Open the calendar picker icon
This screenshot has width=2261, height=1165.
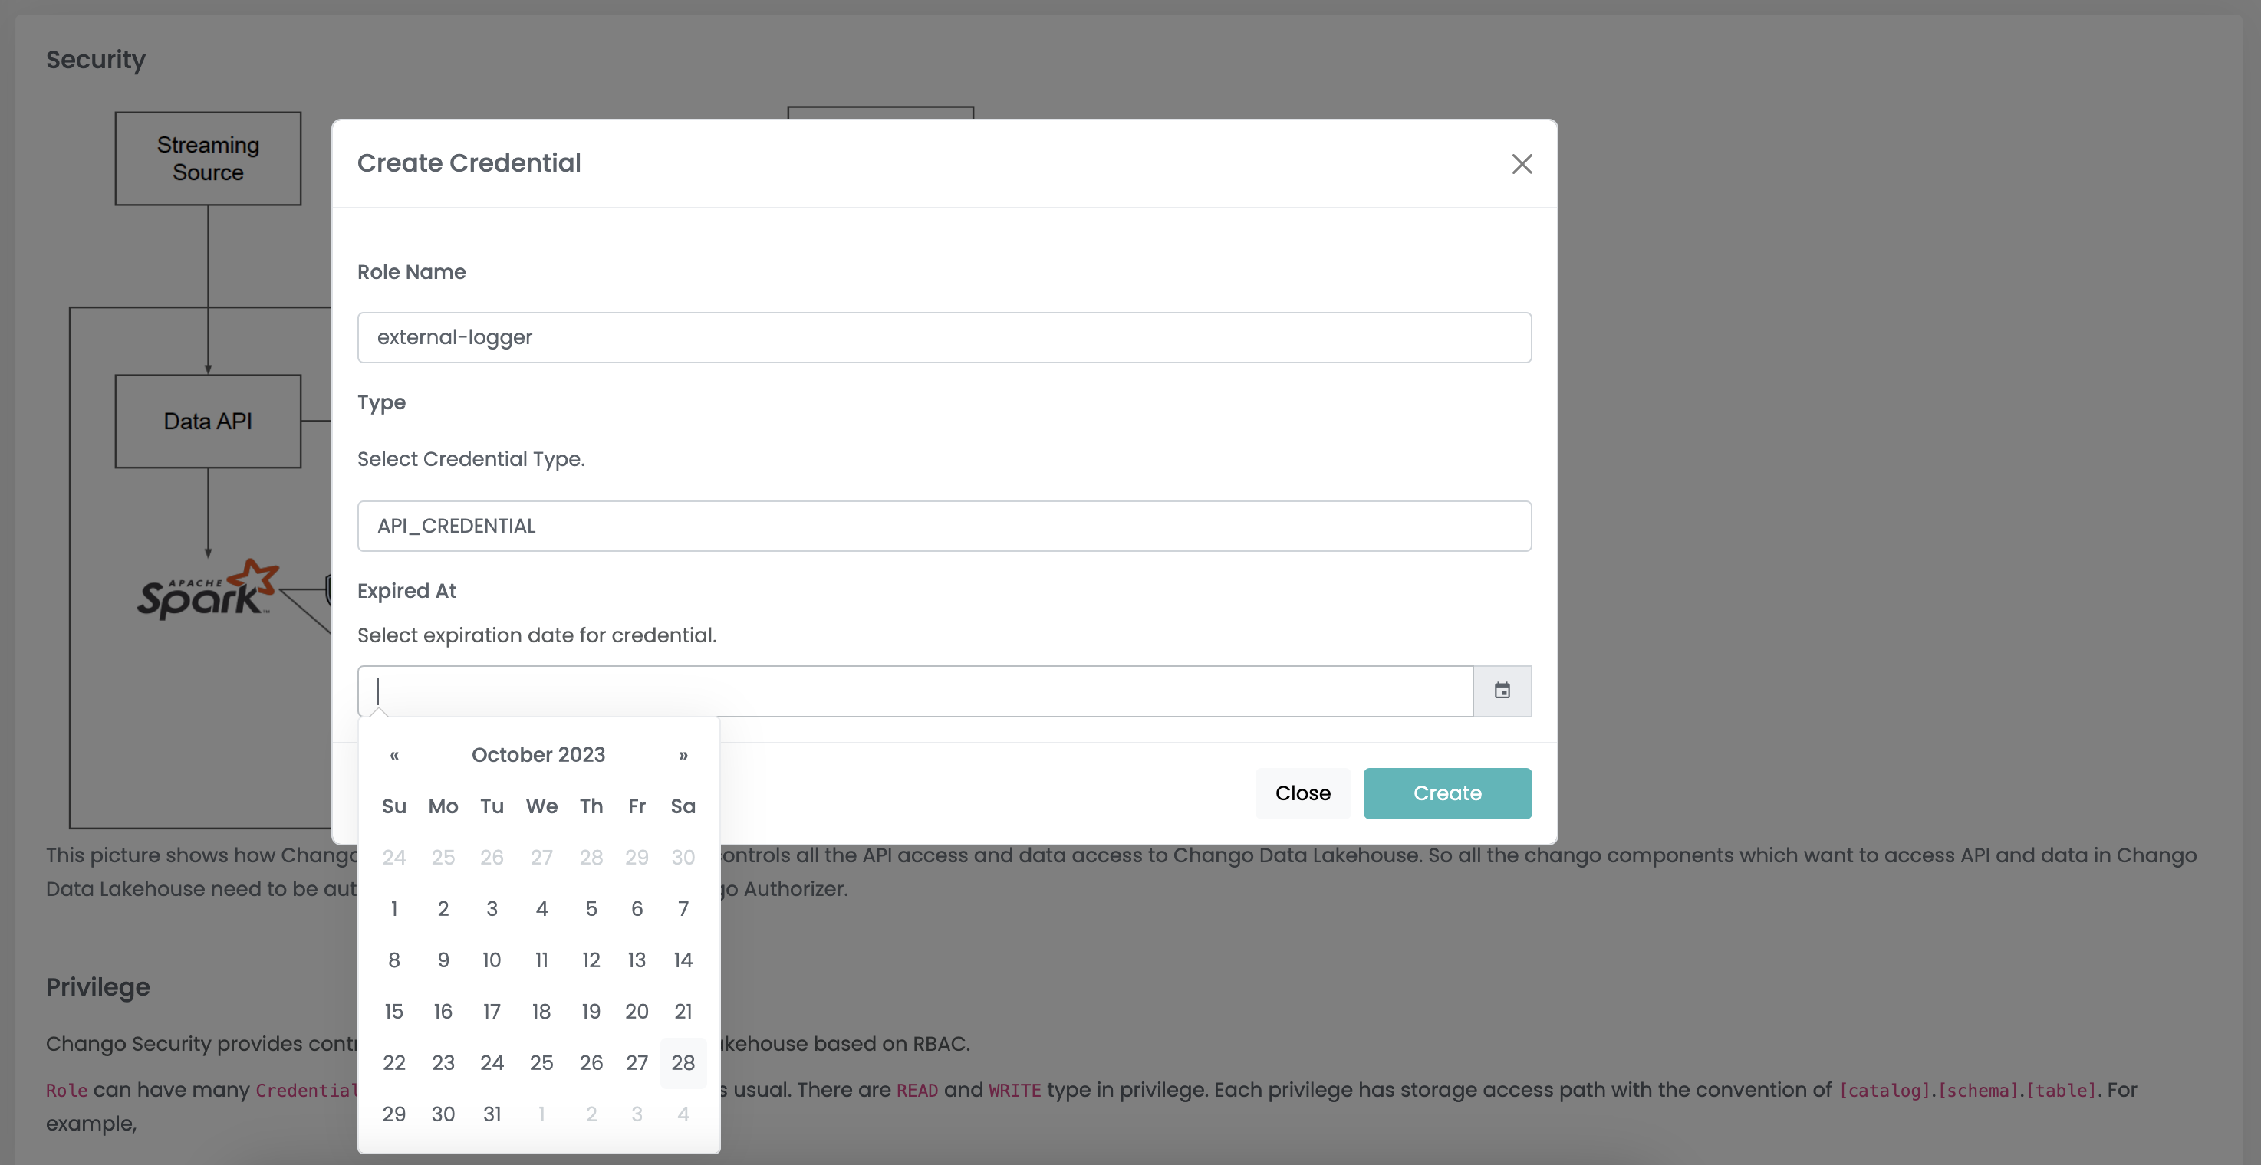[x=1502, y=691]
